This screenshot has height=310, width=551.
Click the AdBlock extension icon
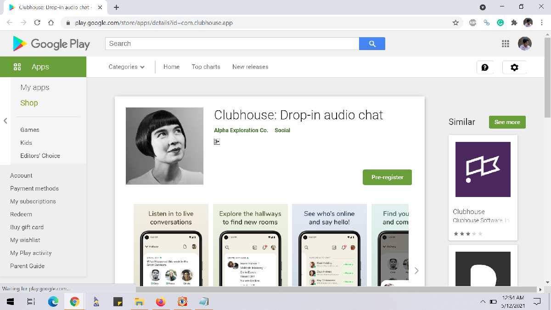click(x=473, y=23)
